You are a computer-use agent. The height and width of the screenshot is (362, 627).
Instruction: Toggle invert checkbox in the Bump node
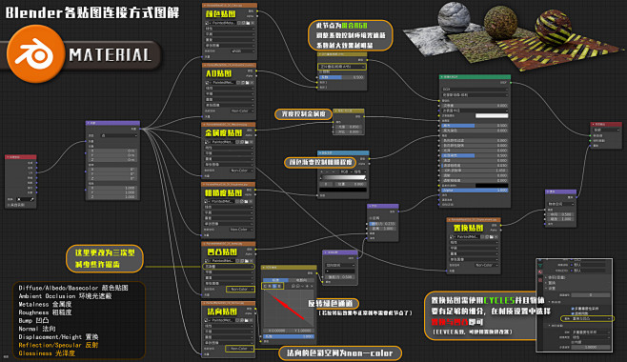point(371,218)
